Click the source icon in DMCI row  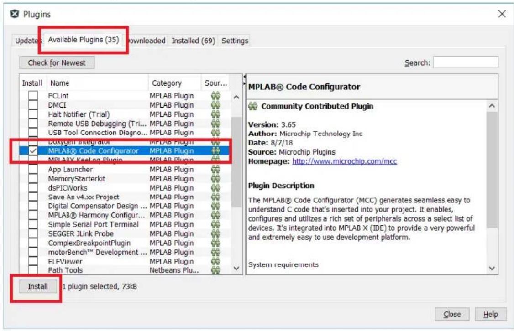click(x=216, y=105)
